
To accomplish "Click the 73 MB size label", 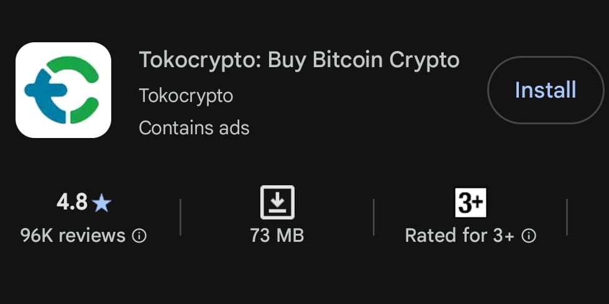I will [277, 236].
